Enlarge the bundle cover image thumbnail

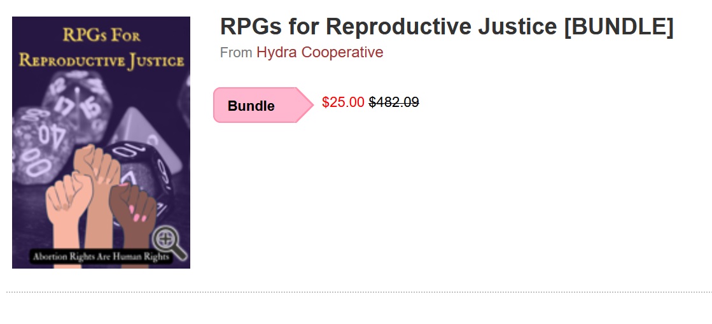[x=101, y=143]
